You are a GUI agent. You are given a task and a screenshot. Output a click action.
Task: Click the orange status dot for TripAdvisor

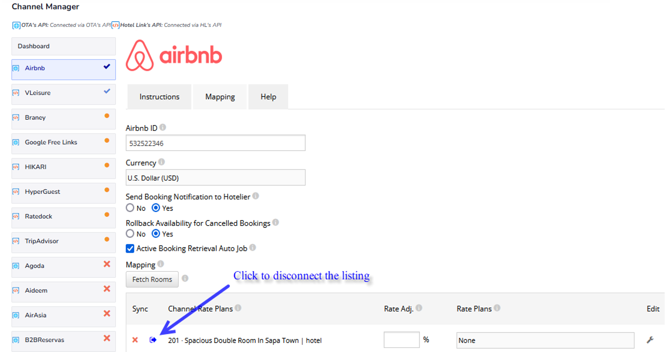coord(107,239)
